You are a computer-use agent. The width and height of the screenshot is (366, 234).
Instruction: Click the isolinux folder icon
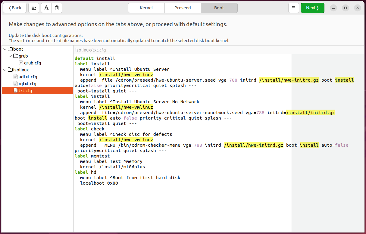pos(10,70)
